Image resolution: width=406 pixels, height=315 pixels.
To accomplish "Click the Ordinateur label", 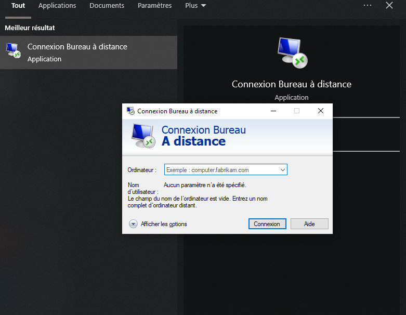I will pyautogui.click(x=142, y=170).
